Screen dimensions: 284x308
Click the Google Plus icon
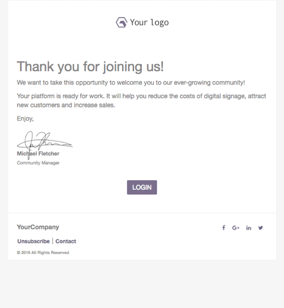236,228
